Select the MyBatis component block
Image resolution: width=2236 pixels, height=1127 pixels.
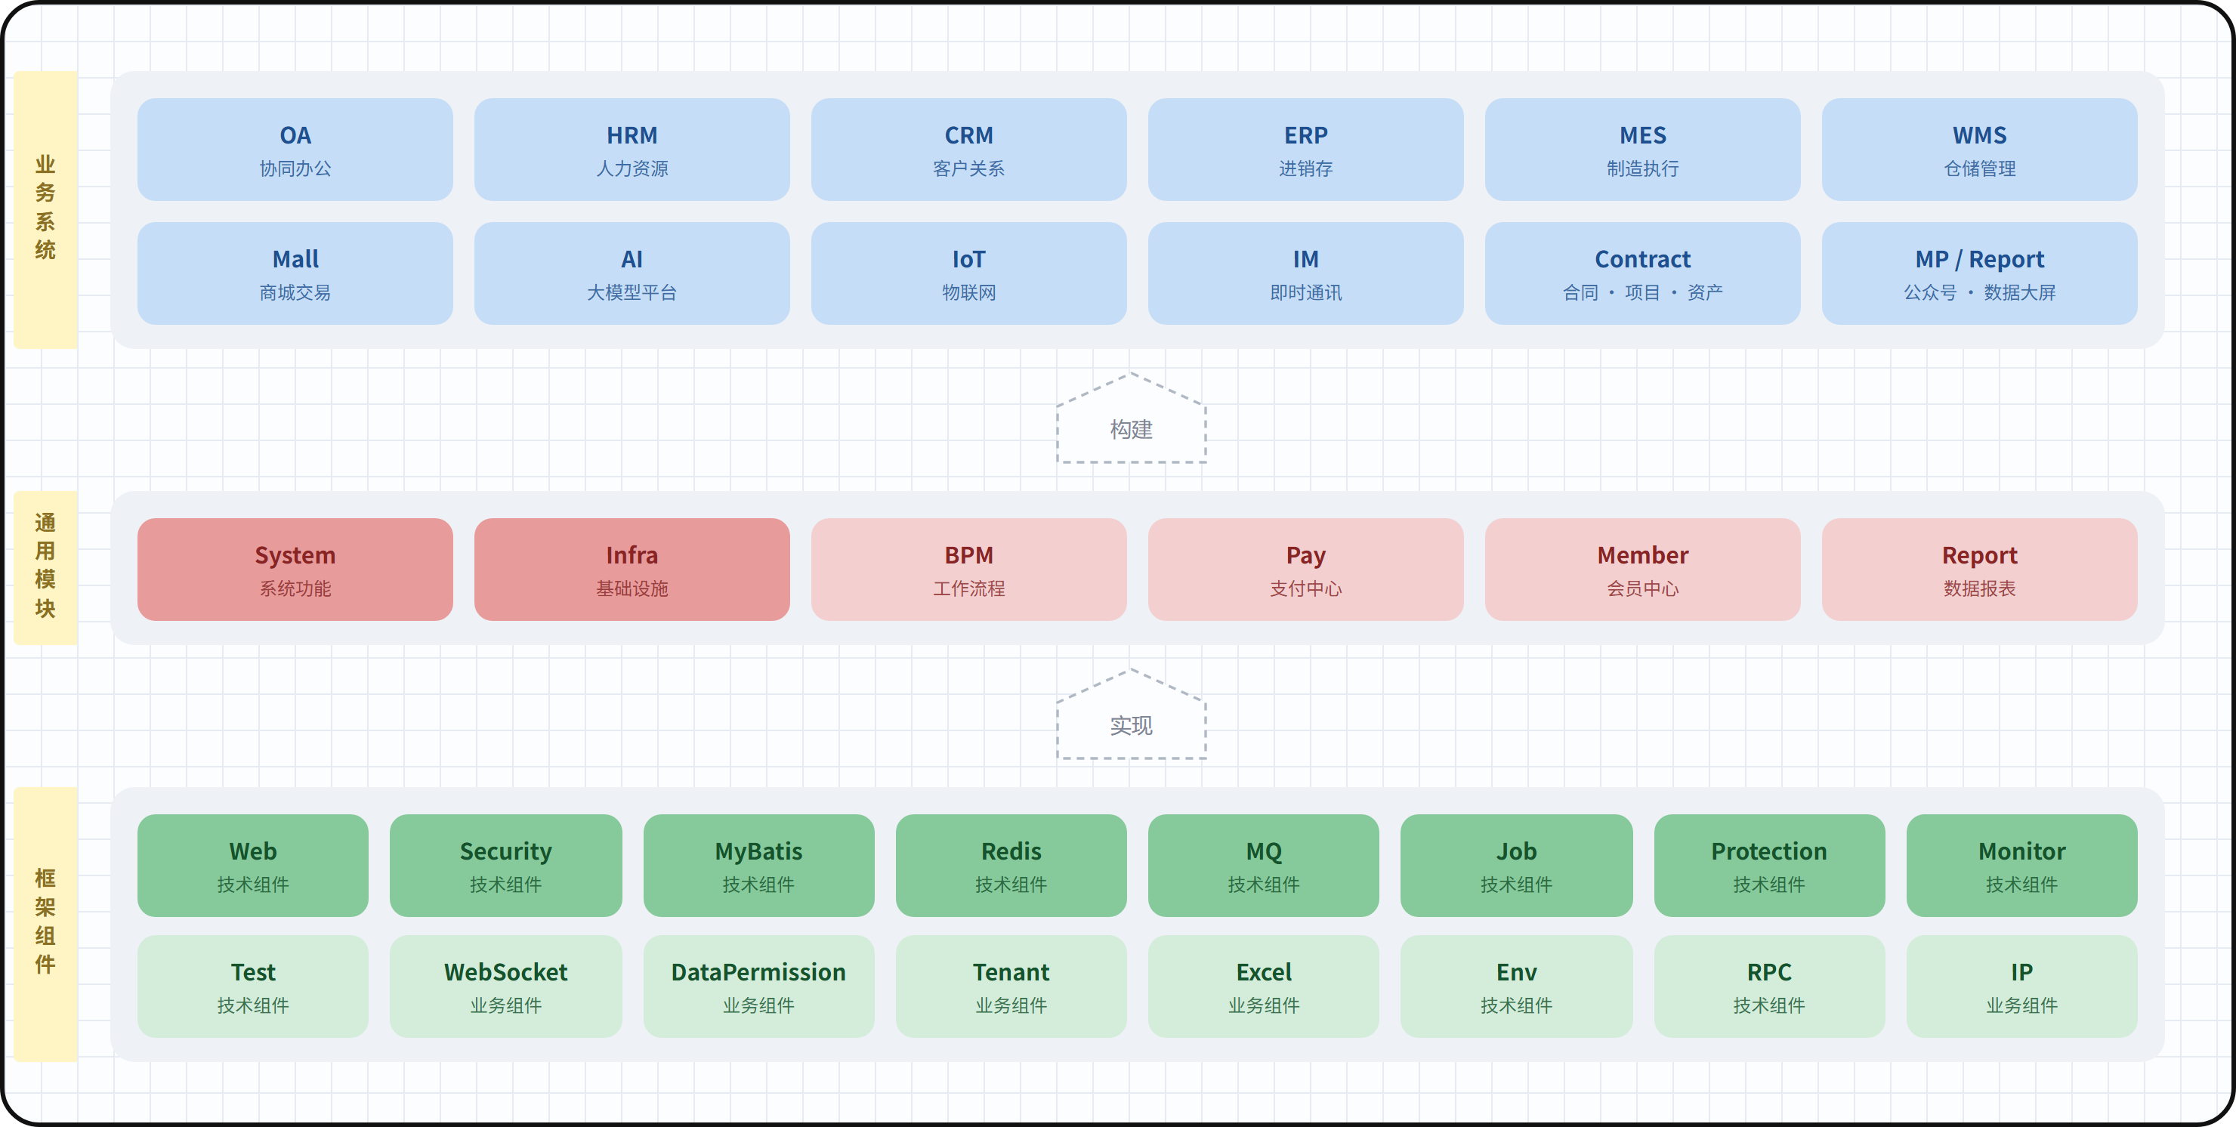pyautogui.click(x=758, y=866)
